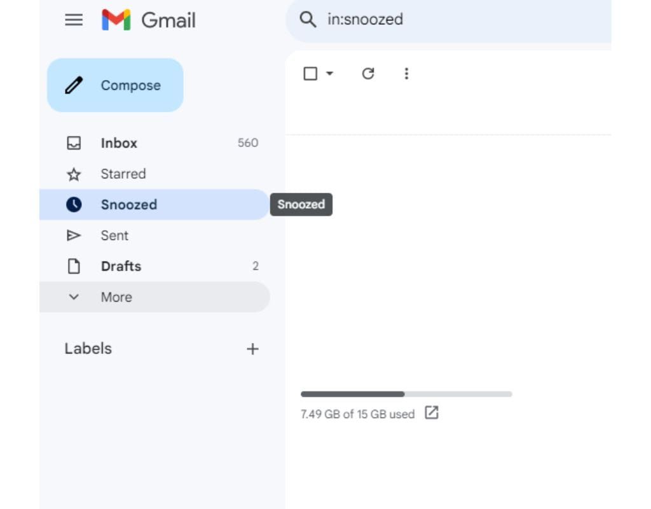Open the Inbox folder icon
Screen dimensions: 651x509
[x=74, y=143]
